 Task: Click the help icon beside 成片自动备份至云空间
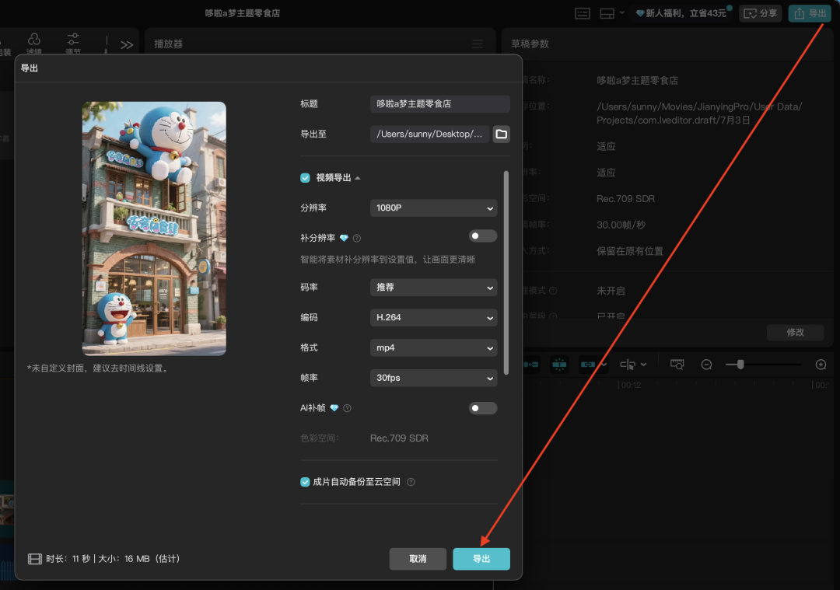click(411, 482)
